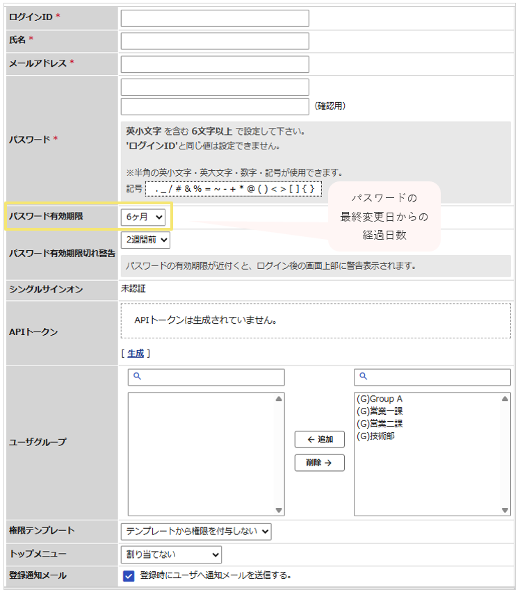
Task: Select (G)営業一課 in the list
Action: 380,411
